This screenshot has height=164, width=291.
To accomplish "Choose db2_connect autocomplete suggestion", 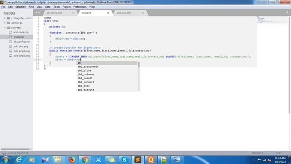I will (x=107, y=82).
